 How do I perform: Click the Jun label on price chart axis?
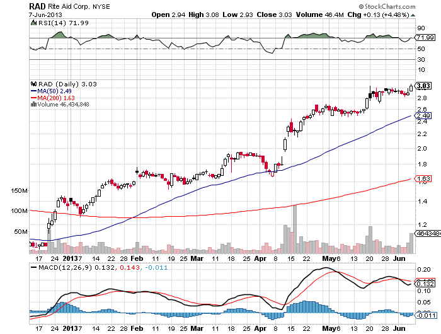coord(399,258)
